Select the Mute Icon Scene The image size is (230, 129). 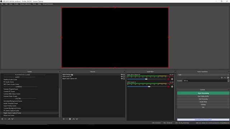9,115
